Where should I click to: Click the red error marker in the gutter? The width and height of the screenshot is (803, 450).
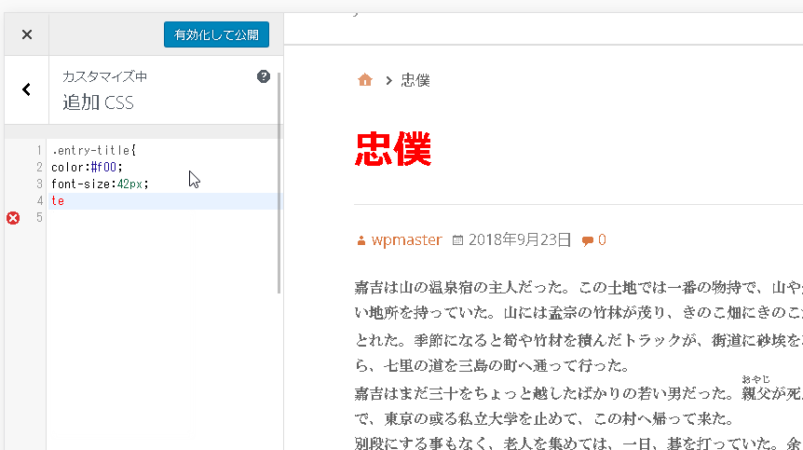click(x=13, y=218)
